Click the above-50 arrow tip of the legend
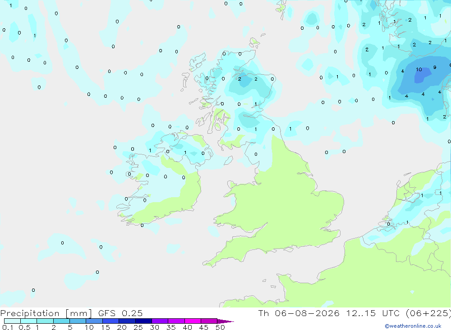 [x=225, y=321]
